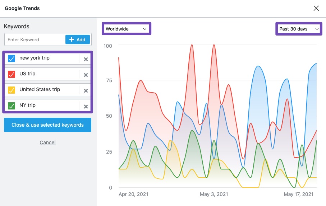Select the 'NY trip' keyword text
This screenshot has height=206, width=326.
(27, 105)
